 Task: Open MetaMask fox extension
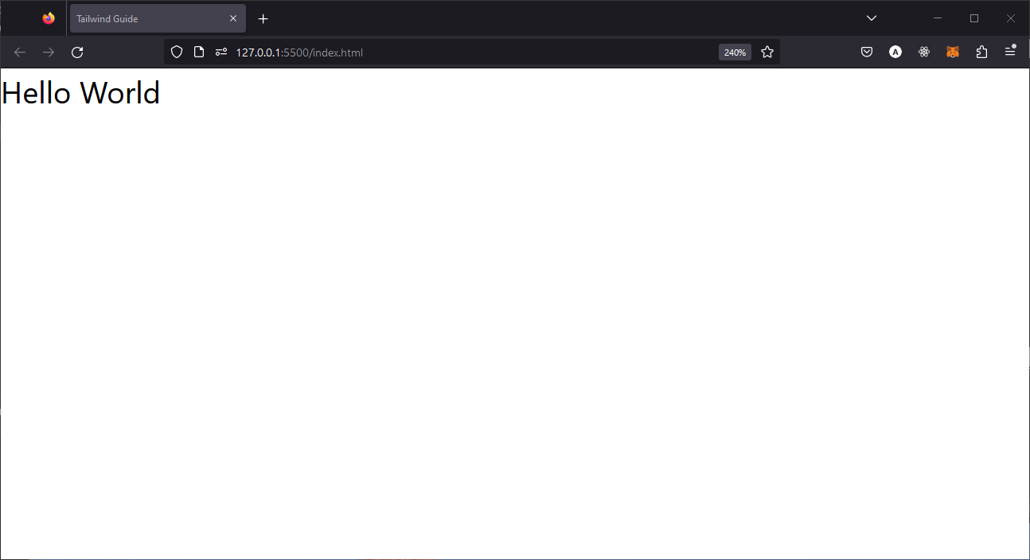point(953,52)
